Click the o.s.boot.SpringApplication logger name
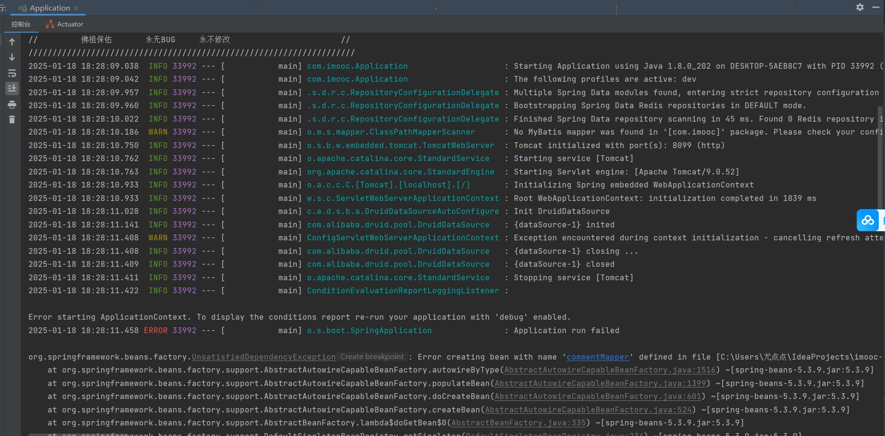Viewport: 885px width, 436px height. coord(369,331)
